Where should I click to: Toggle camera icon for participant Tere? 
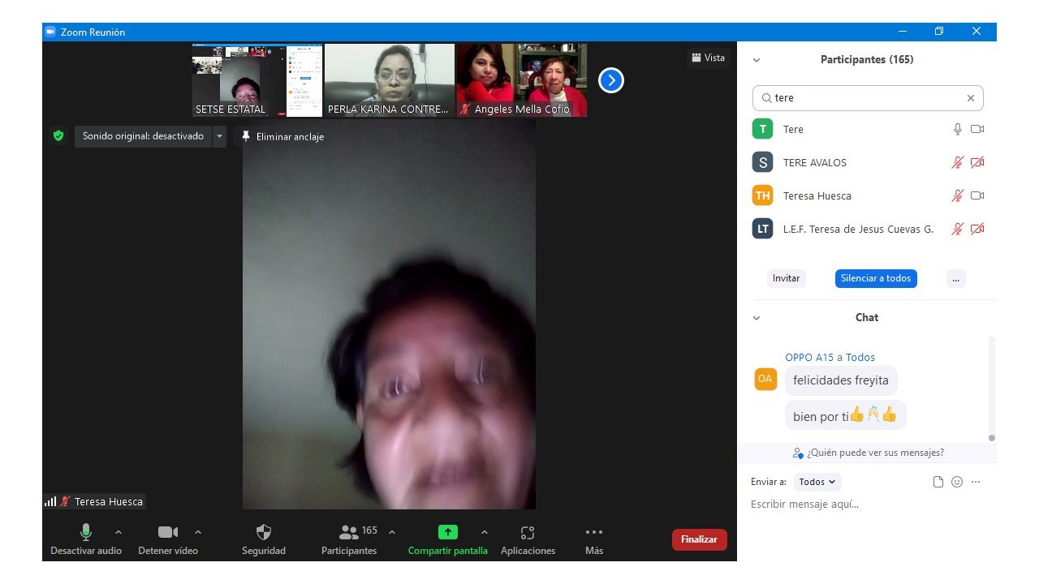point(977,129)
